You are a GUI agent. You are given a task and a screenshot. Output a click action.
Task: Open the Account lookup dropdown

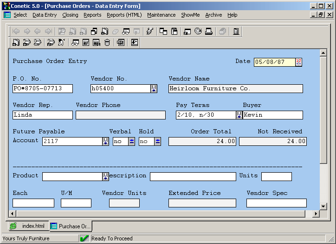pyautogui.click(x=106, y=142)
